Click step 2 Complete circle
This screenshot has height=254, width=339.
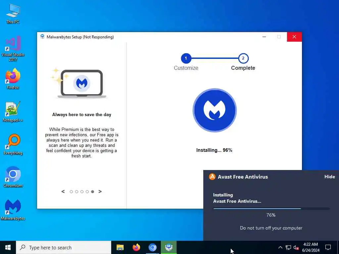pyautogui.click(x=243, y=58)
